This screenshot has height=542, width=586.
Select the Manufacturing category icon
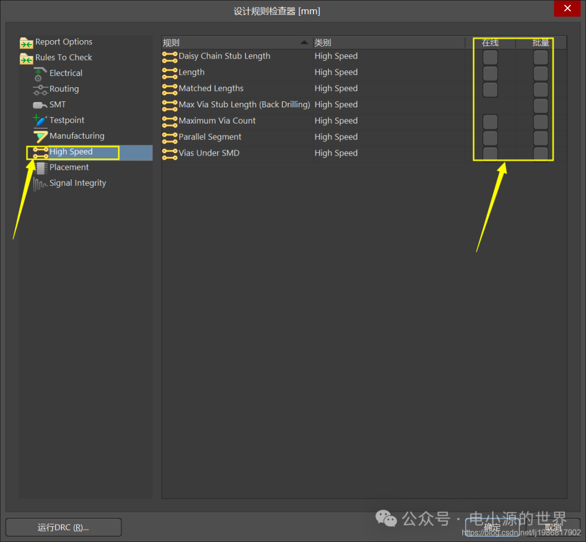(40, 137)
